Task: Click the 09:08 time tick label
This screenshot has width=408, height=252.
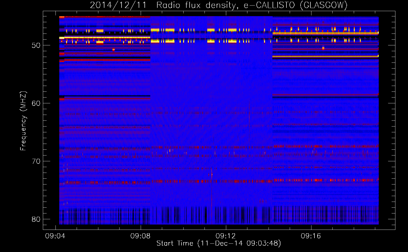Action: click(140, 236)
